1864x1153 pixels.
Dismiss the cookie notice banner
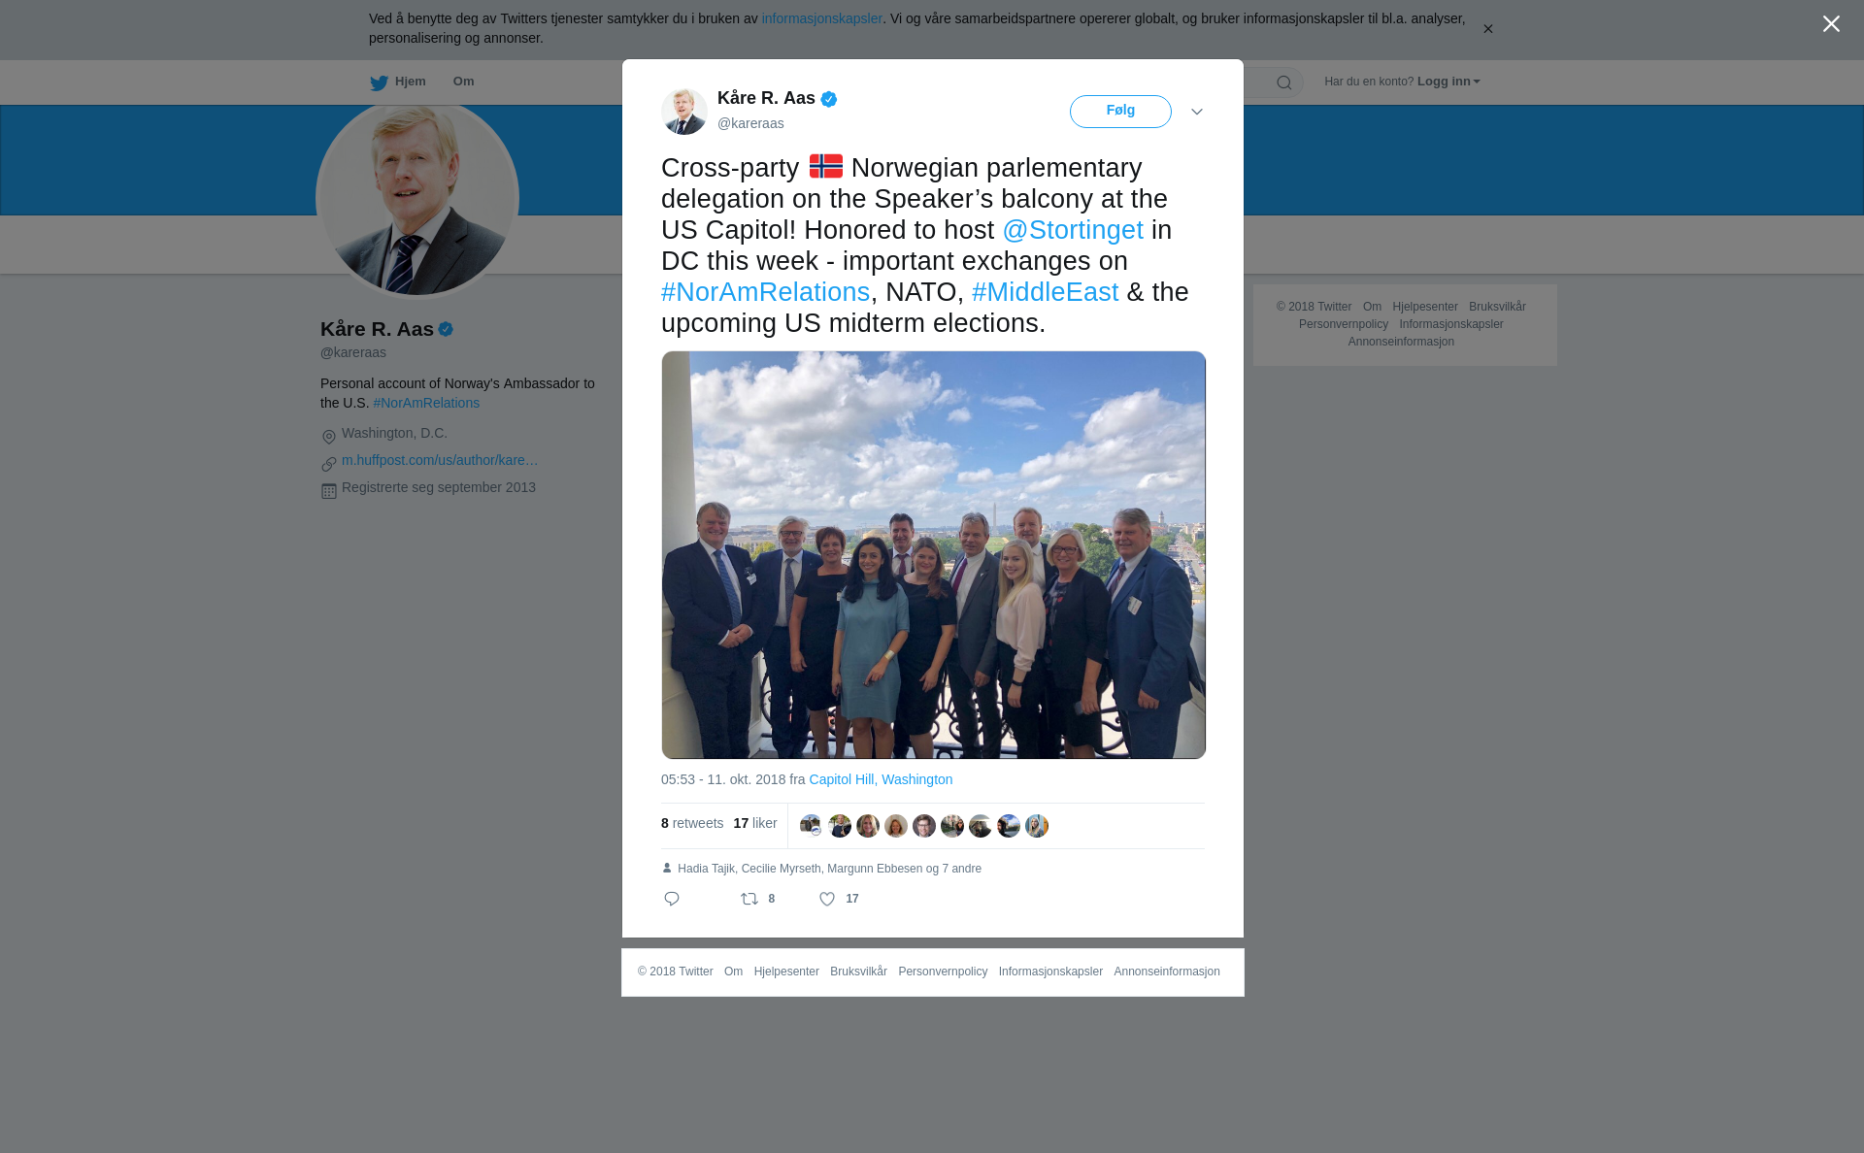tap(1487, 29)
